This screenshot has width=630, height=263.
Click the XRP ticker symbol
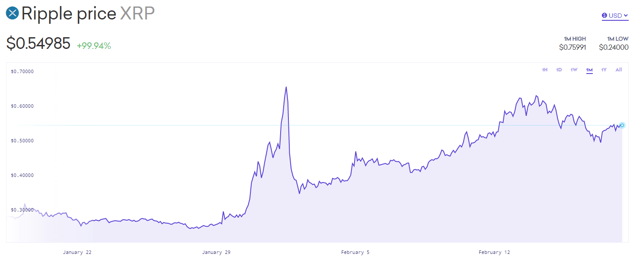click(137, 14)
